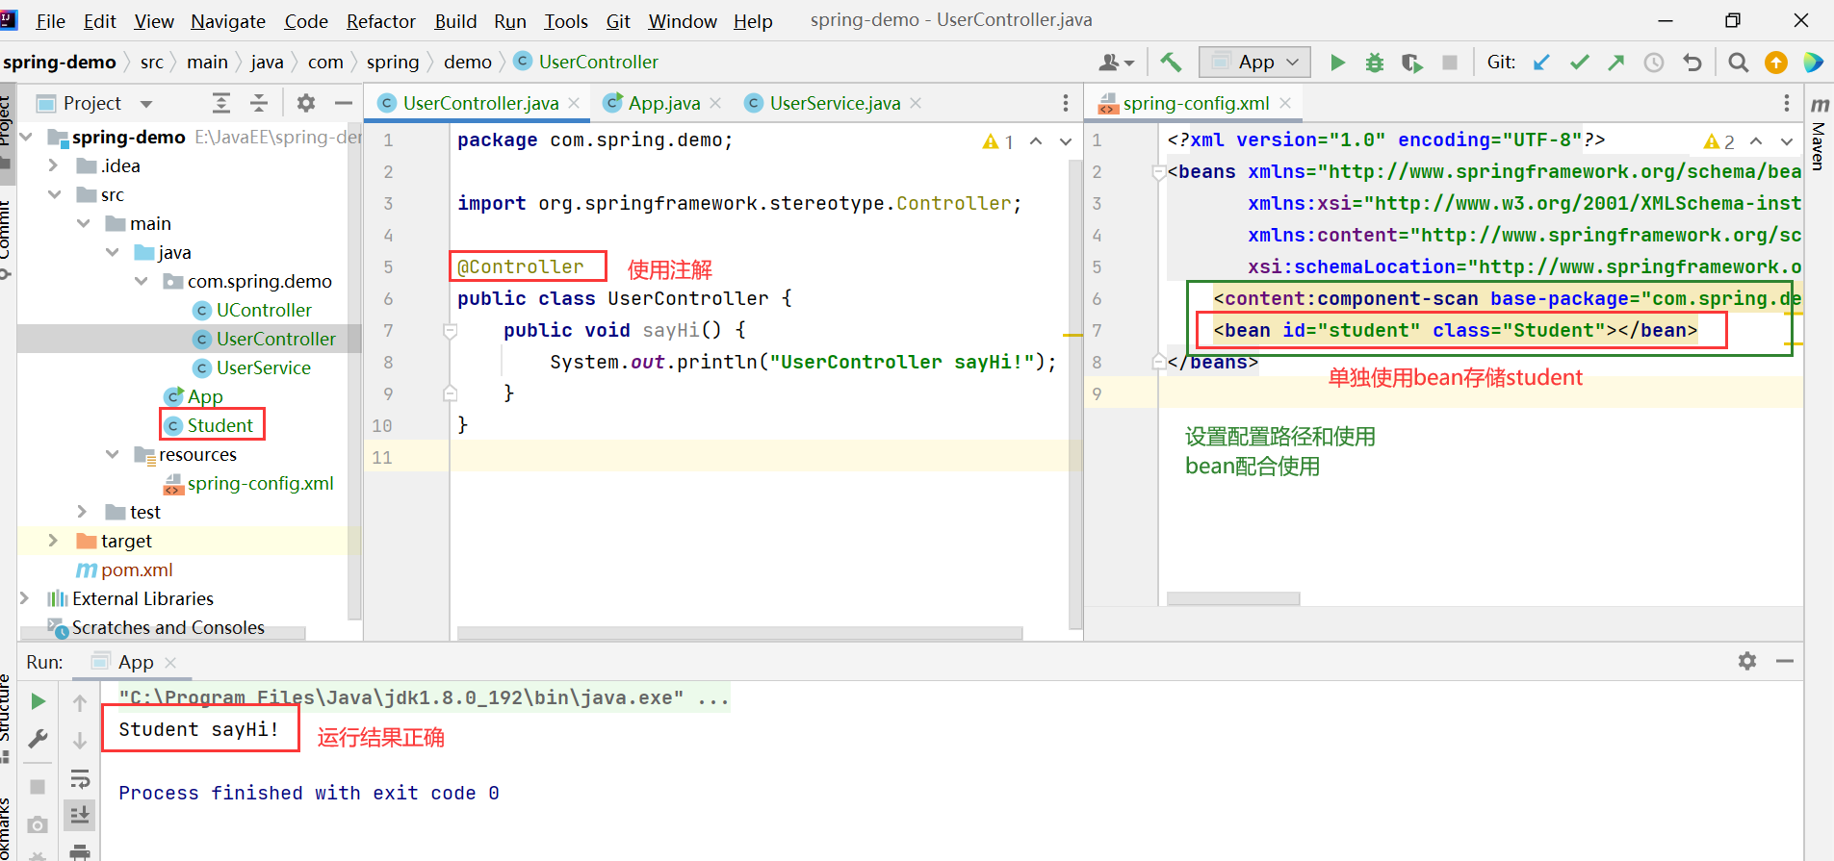This screenshot has width=1834, height=861.
Task: Close the App tab in Run panel
Action: [170, 663]
